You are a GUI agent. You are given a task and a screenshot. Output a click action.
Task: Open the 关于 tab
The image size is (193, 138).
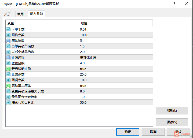9,14
